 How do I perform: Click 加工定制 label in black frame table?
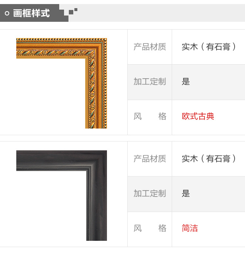[x=150, y=194]
